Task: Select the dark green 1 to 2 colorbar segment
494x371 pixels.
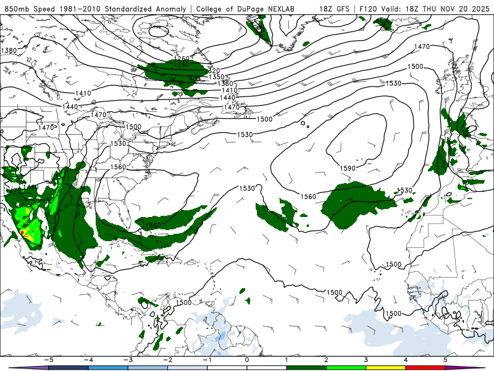Action: point(306,368)
